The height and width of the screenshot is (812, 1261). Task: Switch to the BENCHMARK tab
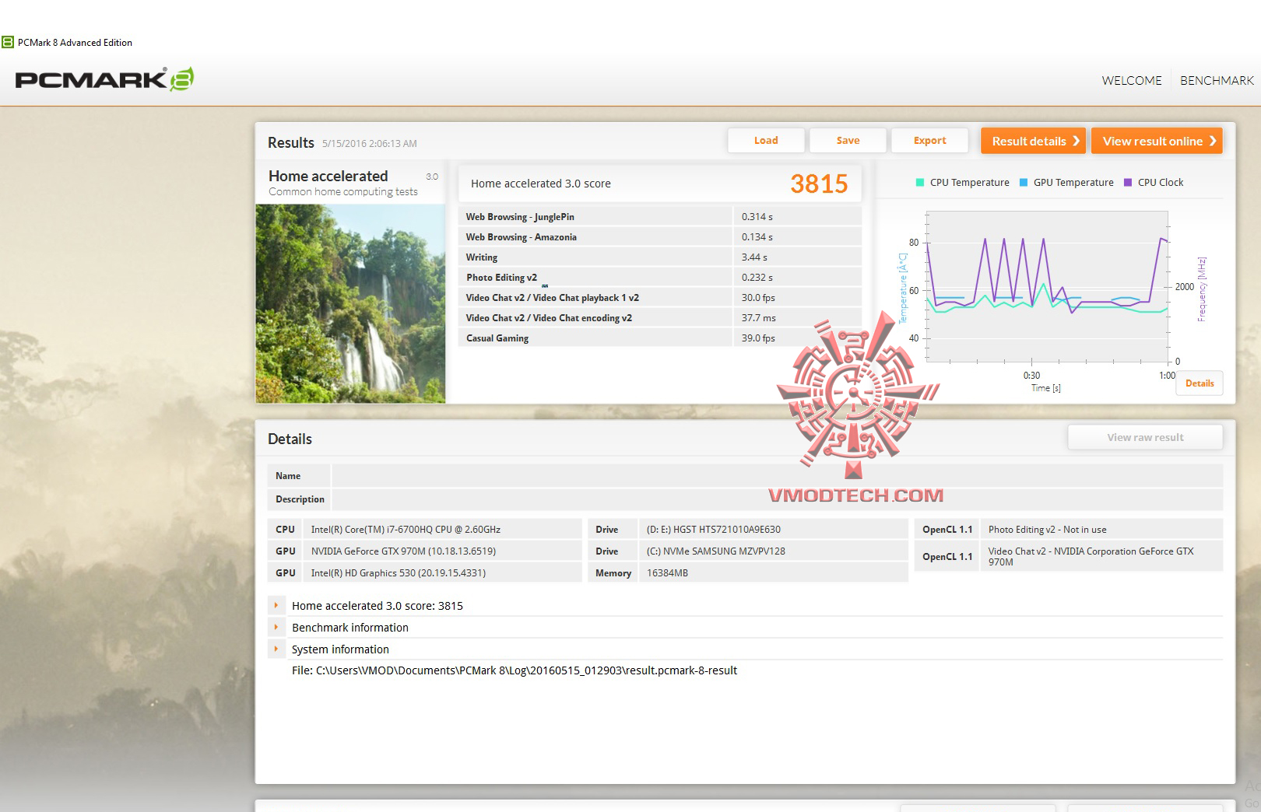tap(1217, 81)
